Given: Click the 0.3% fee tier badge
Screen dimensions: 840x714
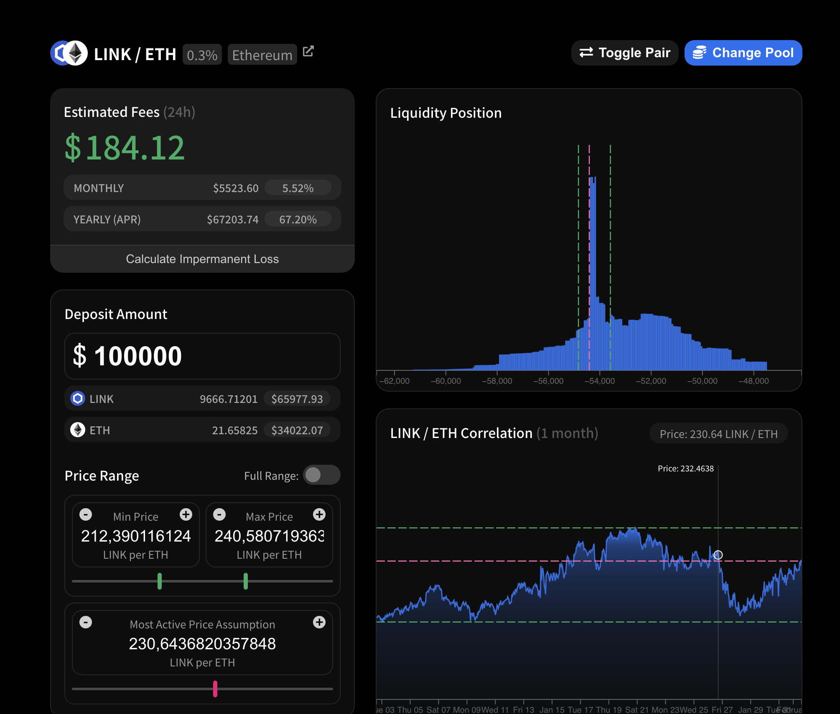Looking at the screenshot, I should click(202, 55).
